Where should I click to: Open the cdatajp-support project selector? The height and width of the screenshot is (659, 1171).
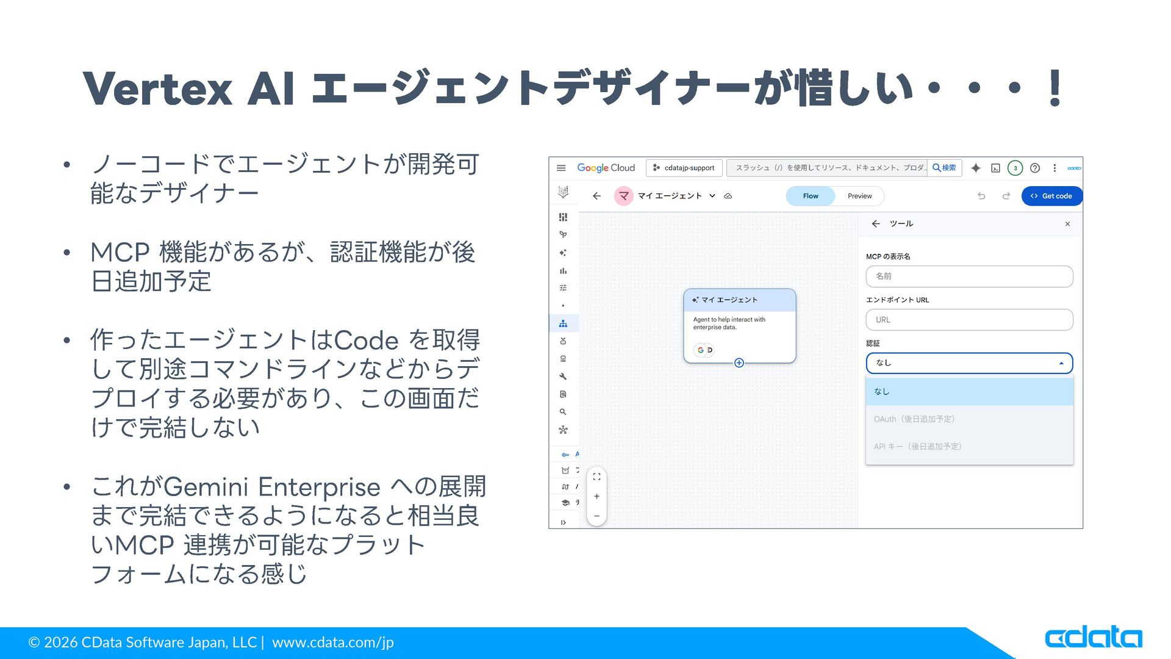pos(684,168)
